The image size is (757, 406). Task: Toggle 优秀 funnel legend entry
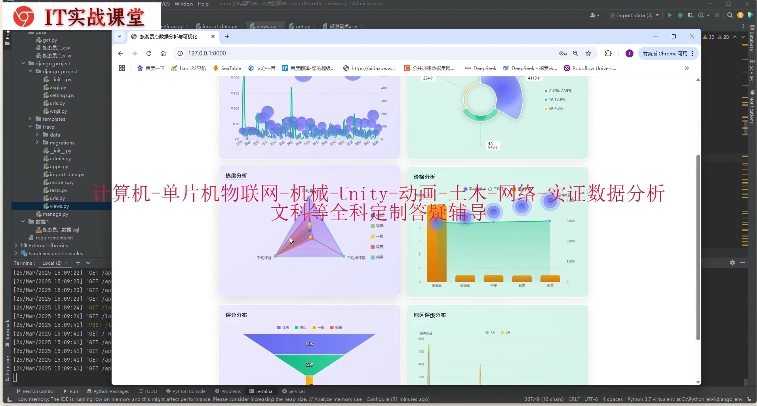tap(283, 328)
